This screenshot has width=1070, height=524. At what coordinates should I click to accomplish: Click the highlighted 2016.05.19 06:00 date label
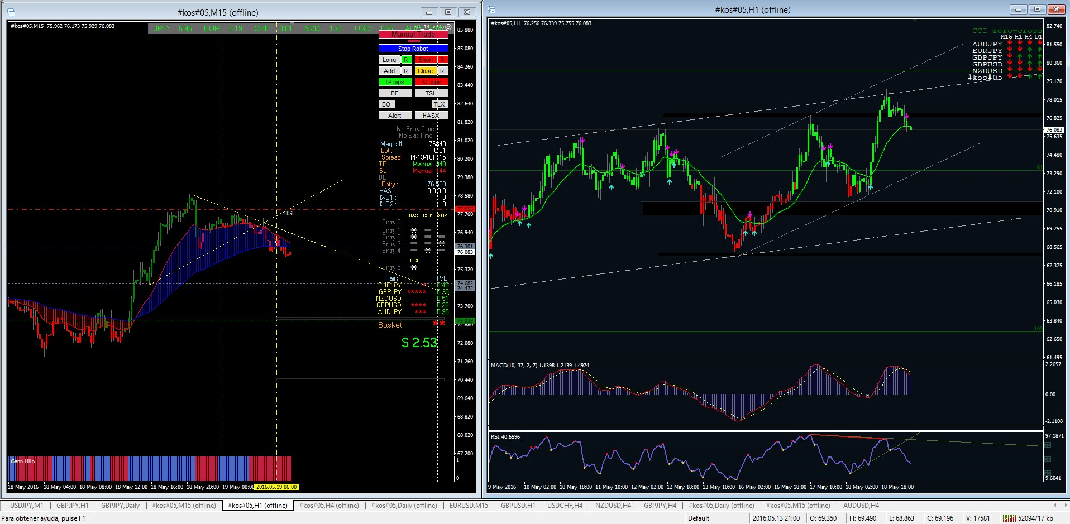(x=276, y=487)
